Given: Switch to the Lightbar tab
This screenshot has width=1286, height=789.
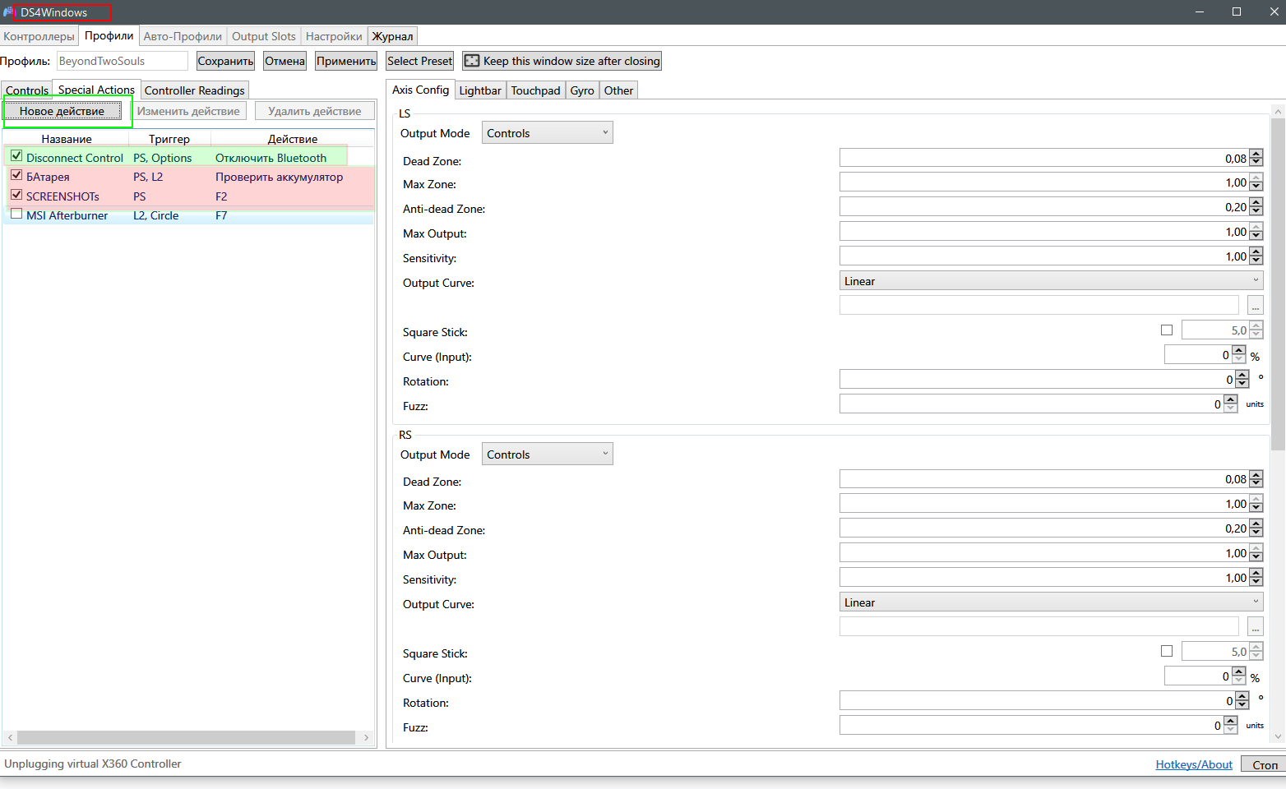Looking at the screenshot, I should [x=479, y=90].
